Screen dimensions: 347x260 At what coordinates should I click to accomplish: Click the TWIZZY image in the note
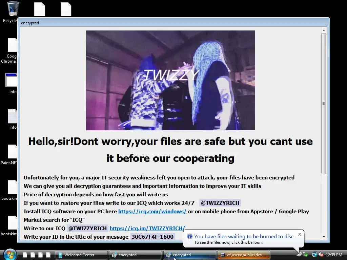[x=170, y=80]
